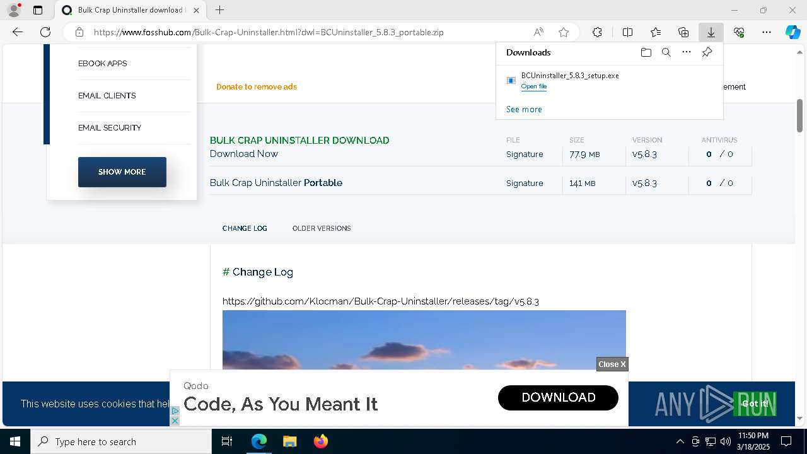Open EMAIL CLIENTS category
This screenshot has width=807, height=454.
[107, 96]
